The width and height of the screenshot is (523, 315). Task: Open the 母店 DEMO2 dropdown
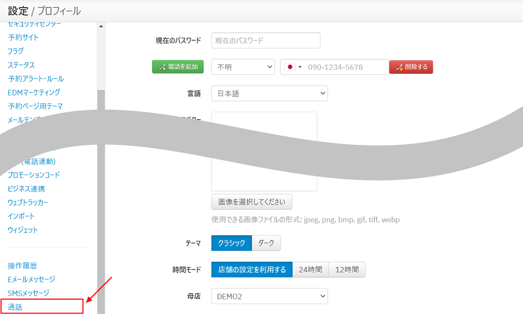(x=270, y=296)
